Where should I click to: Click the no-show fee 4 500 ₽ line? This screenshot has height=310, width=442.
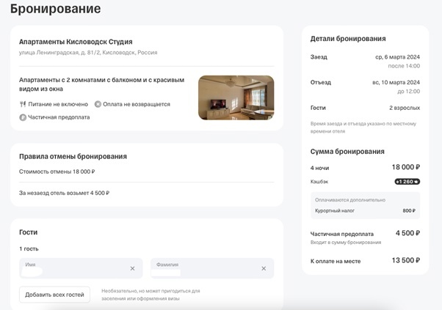[x=65, y=193]
